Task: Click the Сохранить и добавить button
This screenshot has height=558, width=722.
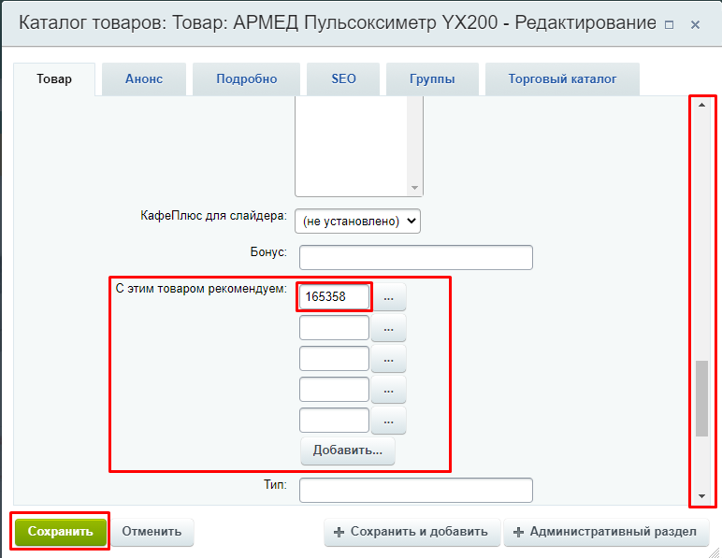Action: click(412, 532)
